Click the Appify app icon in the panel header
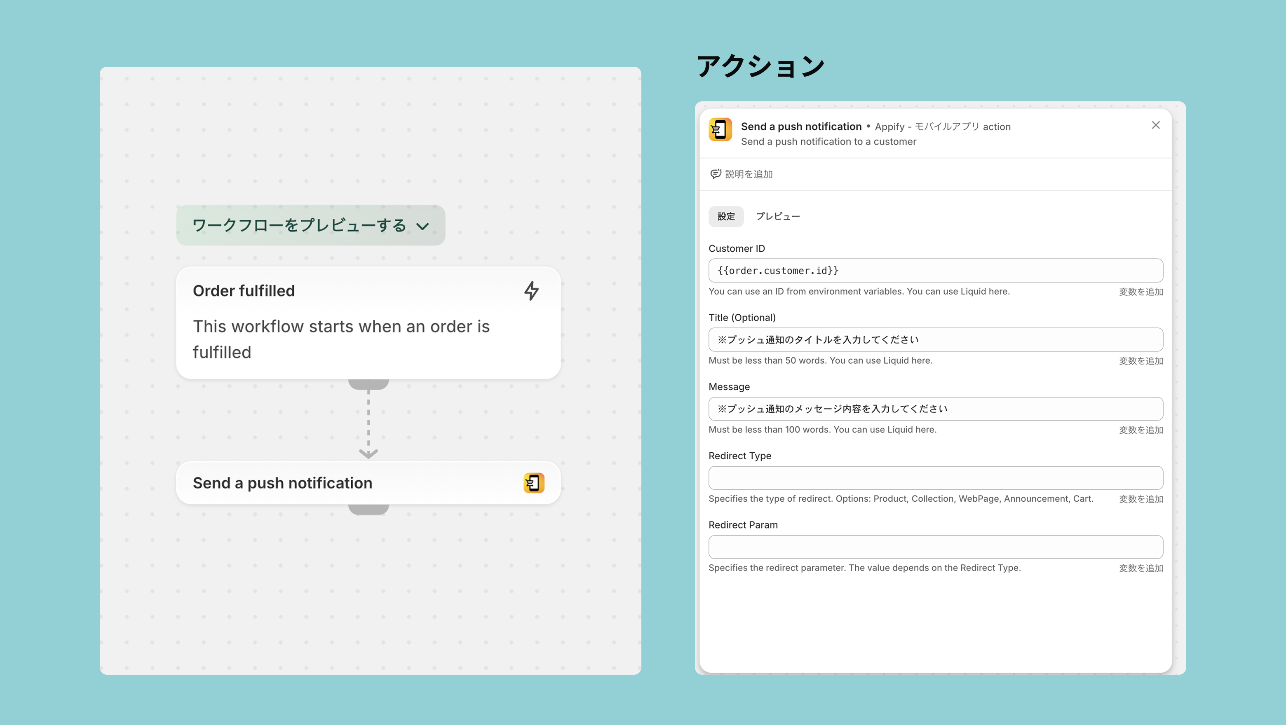 (x=720, y=130)
